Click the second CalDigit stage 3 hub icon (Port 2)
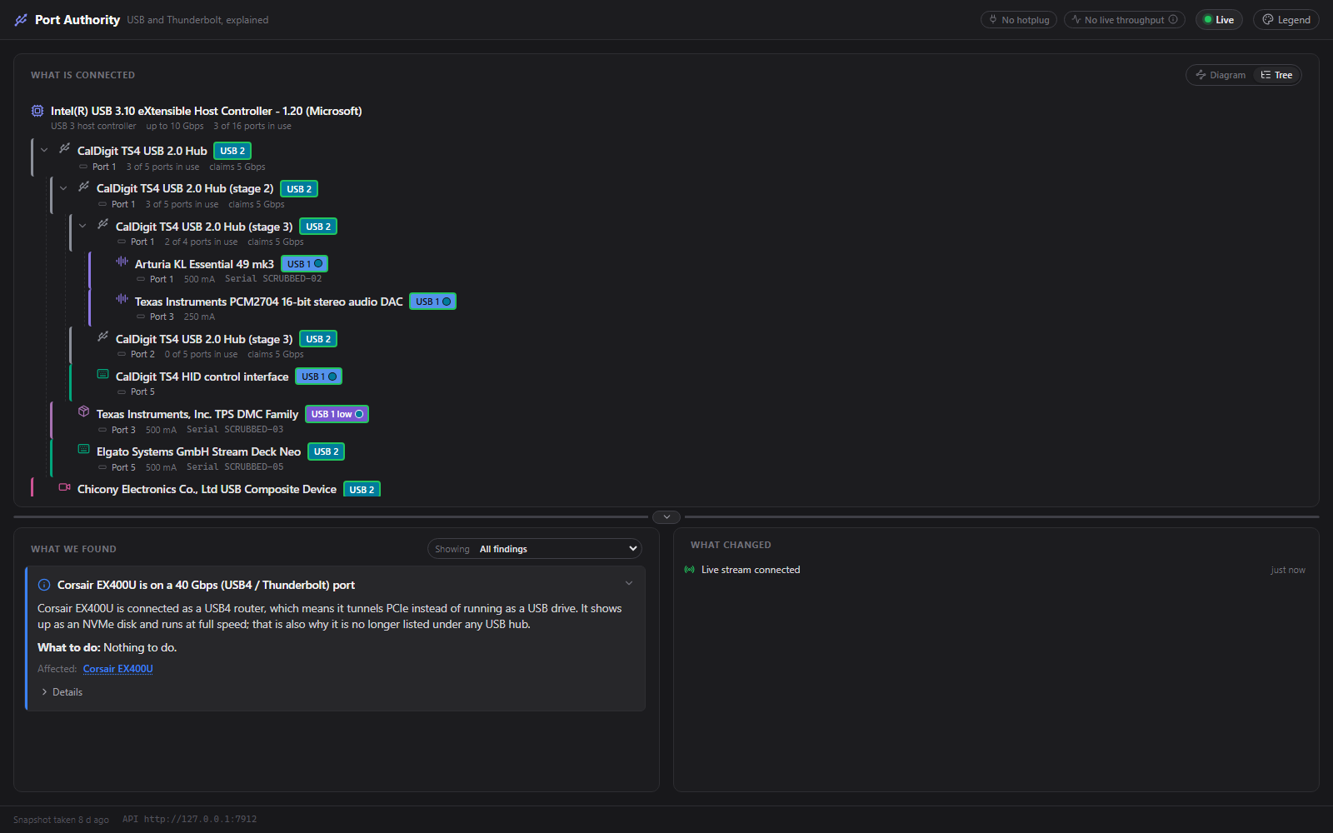 102,337
